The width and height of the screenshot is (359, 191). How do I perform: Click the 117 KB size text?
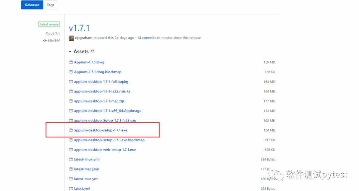(270, 140)
